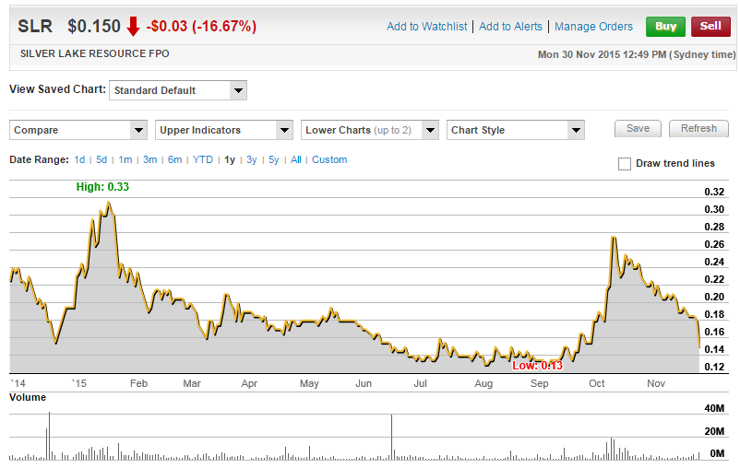Image resolution: width=740 pixels, height=468 pixels.
Task: Choose the 5y date range
Action: [x=274, y=159]
